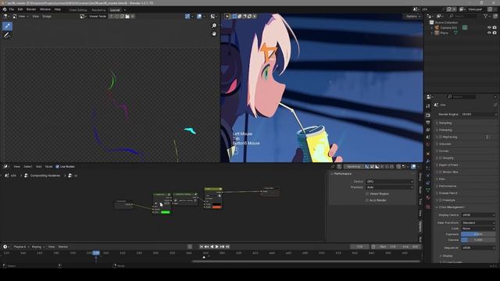
Task: Open compositor Device GPU dropdown
Action: [x=389, y=182]
